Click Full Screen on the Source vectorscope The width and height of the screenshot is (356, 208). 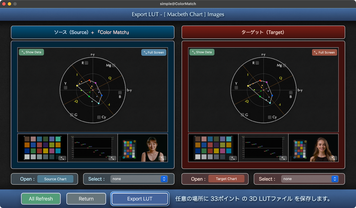point(154,52)
